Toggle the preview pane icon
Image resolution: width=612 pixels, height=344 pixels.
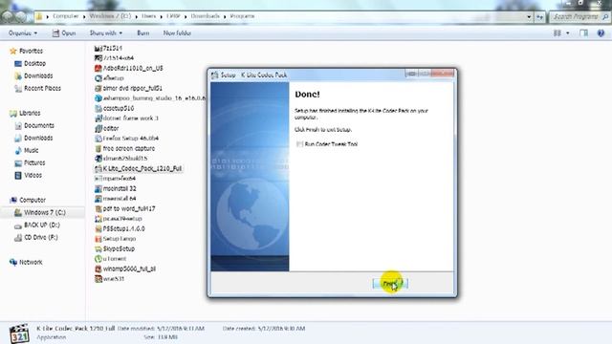pyautogui.click(x=584, y=33)
